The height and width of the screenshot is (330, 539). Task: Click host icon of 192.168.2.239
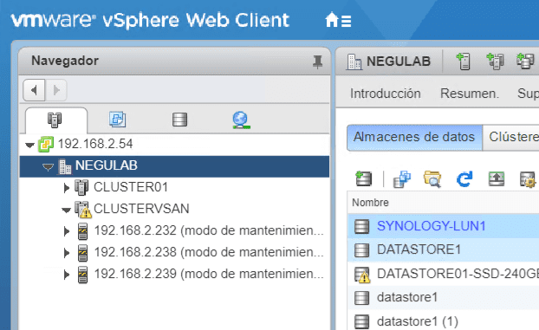coord(82,275)
